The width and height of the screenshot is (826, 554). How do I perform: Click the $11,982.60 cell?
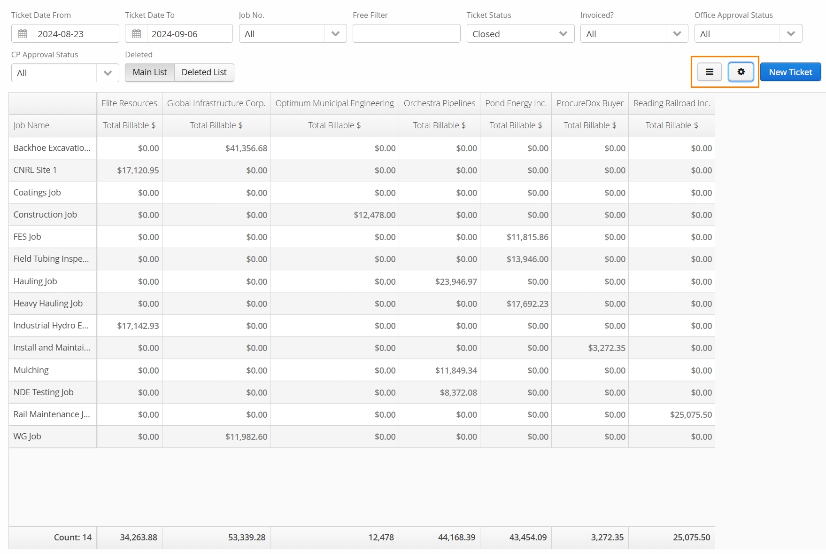point(216,437)
